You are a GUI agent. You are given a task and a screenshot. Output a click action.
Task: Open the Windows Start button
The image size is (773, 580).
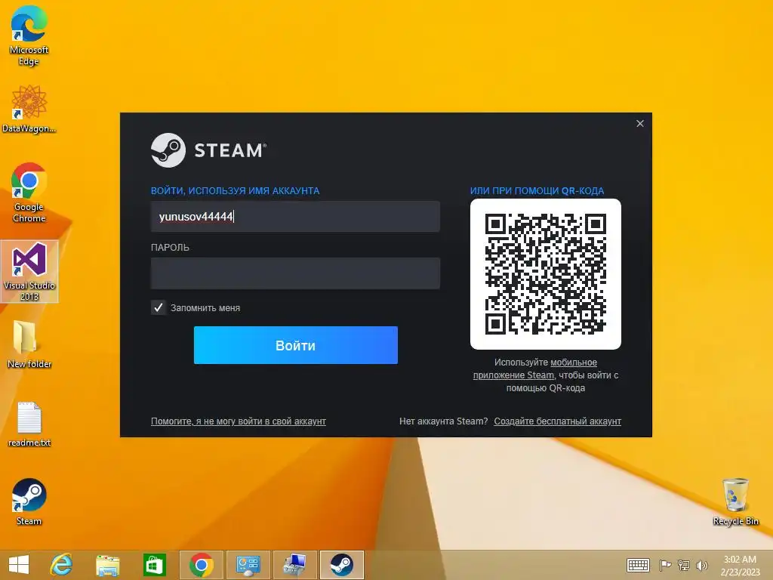(x=19, y=565)
